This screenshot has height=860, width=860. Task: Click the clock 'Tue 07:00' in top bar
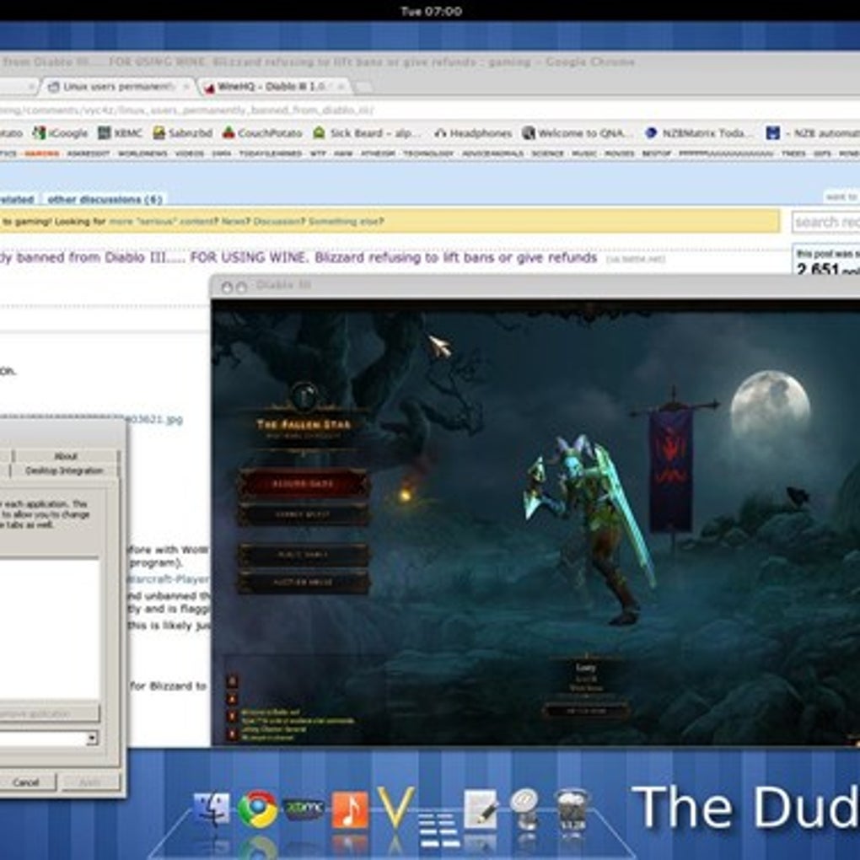[431, 11]
